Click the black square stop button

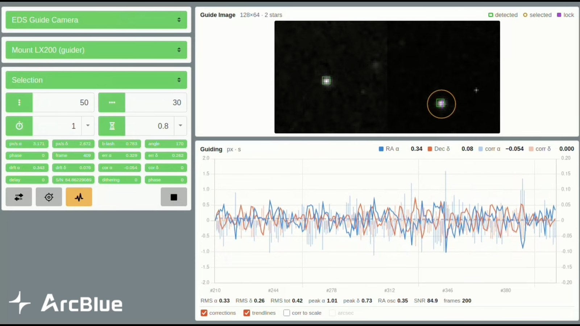click(174, 197)
